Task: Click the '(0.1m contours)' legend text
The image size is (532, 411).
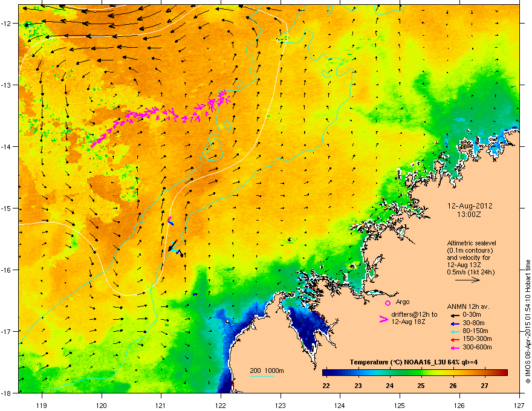Action: [470, 251]
